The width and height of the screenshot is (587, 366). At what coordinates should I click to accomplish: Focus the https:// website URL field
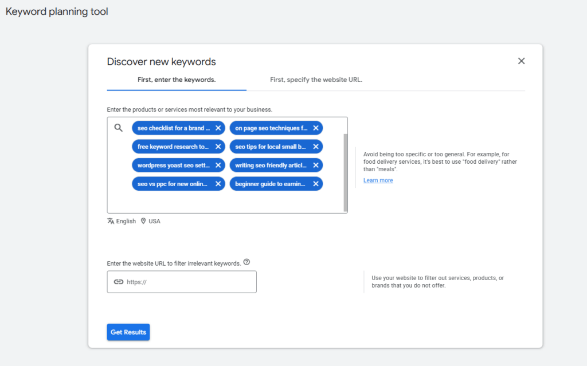tap(182, 282)
